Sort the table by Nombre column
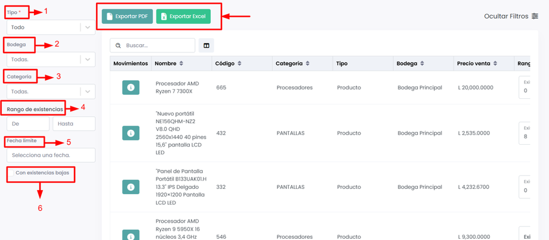549x240 pixels. click(x=181, y=63)
